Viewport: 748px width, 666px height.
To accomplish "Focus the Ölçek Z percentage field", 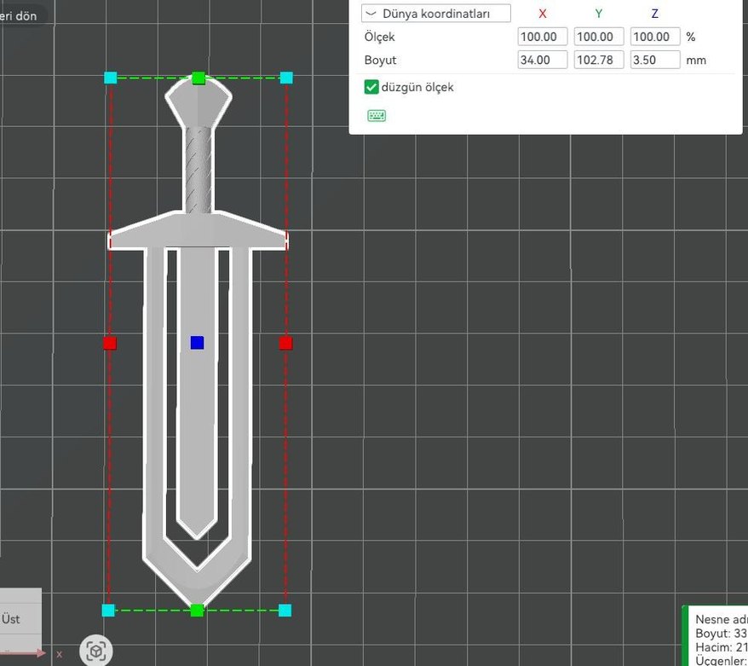I will 655,38.
